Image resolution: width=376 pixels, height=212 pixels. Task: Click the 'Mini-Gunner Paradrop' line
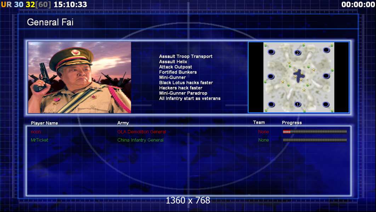[x=183, y=93]
